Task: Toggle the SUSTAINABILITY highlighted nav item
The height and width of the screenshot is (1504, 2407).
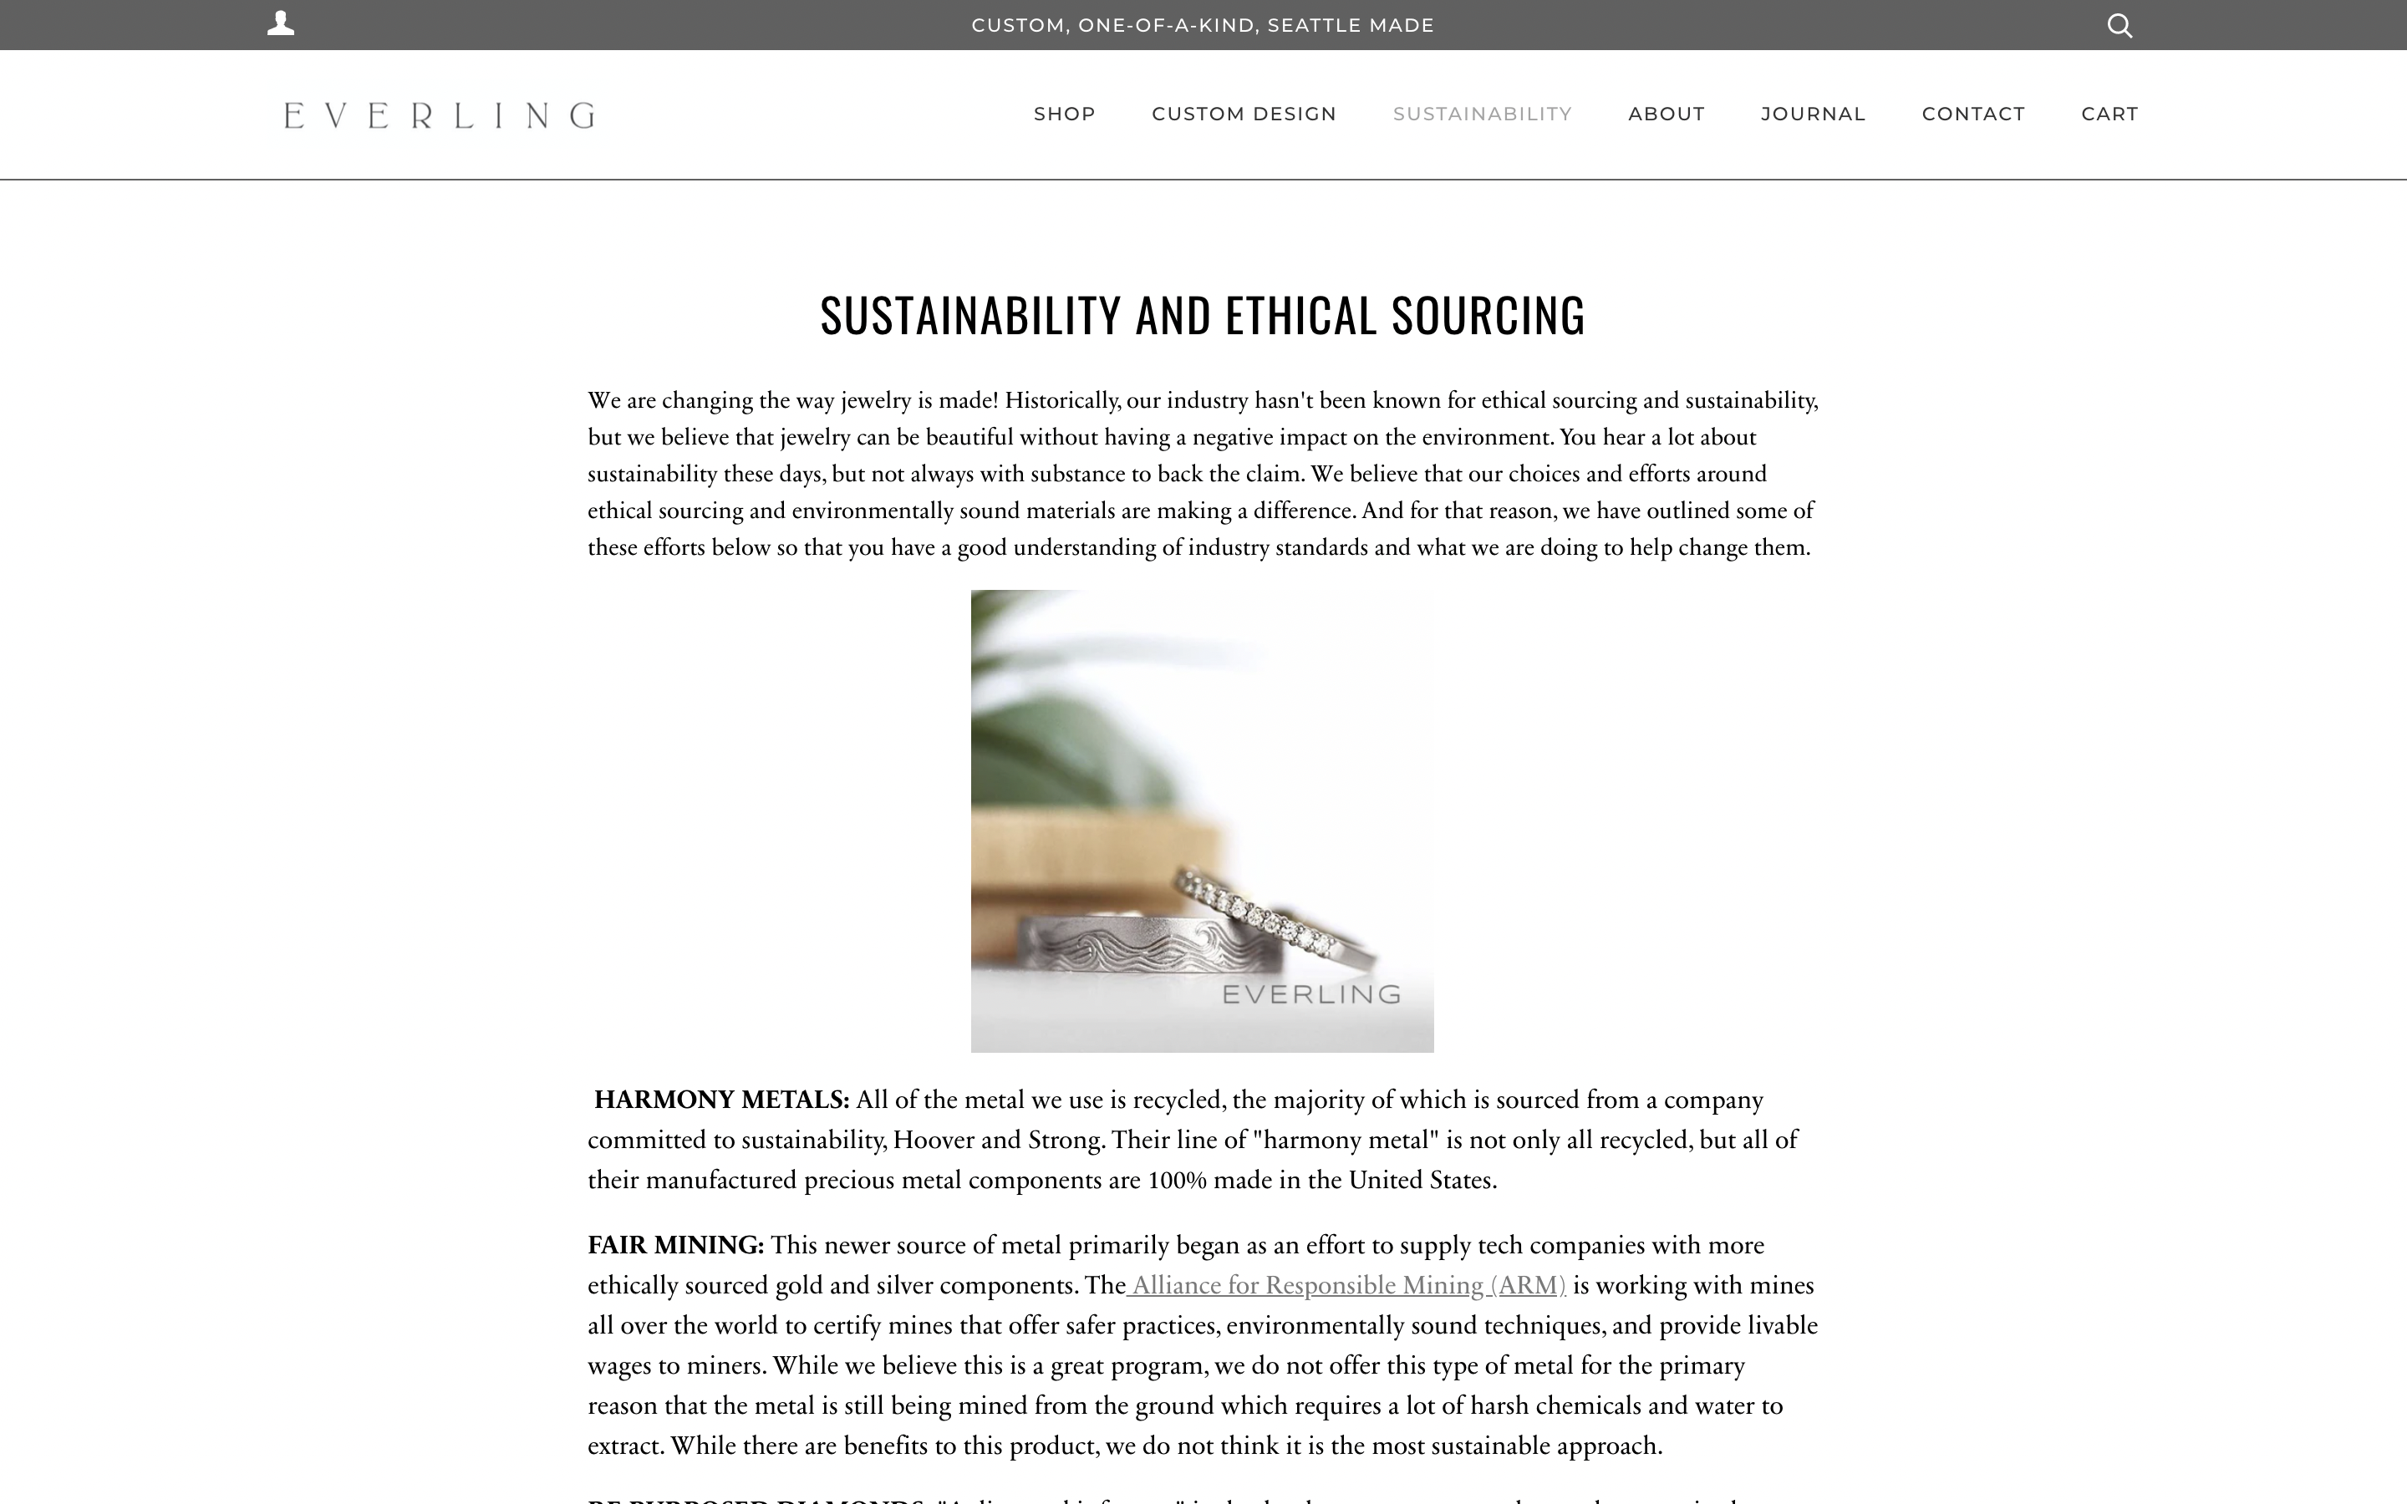Action: [1482, 113]
